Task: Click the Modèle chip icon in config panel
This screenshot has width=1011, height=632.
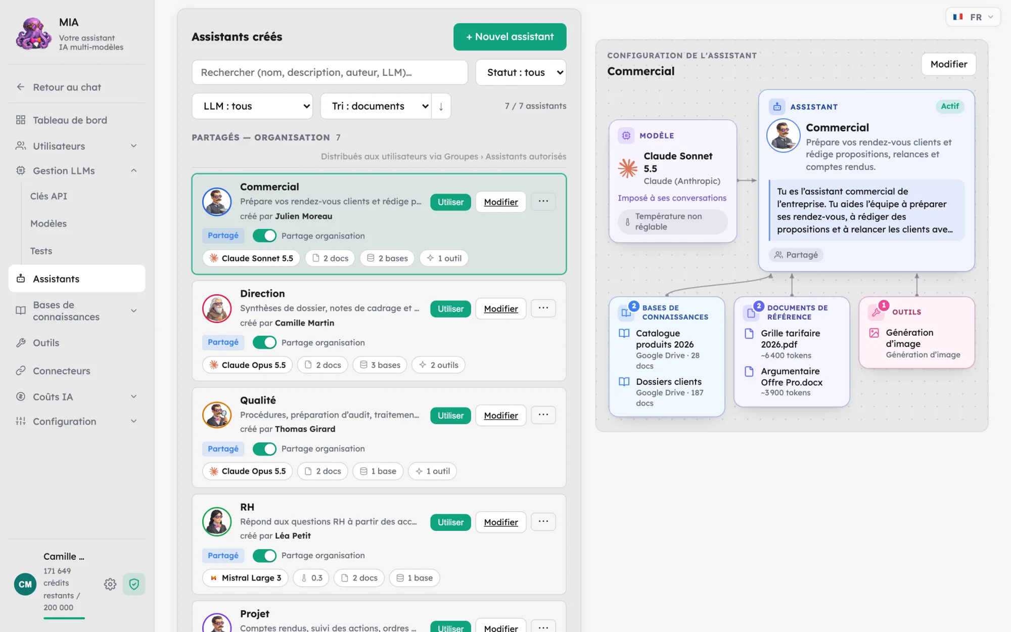Action: 626,136
